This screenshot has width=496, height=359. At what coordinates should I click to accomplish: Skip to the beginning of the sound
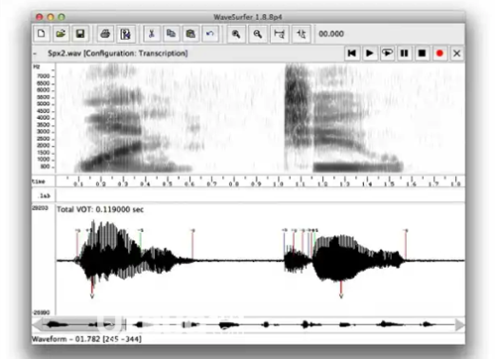click(352, 54)
